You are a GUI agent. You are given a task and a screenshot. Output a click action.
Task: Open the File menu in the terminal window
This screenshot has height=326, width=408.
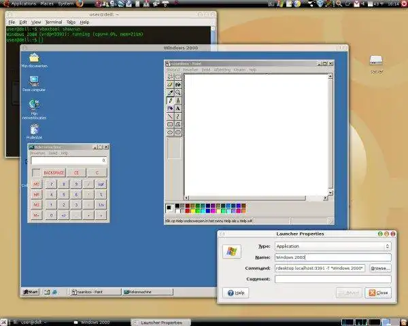click(12, 22)
